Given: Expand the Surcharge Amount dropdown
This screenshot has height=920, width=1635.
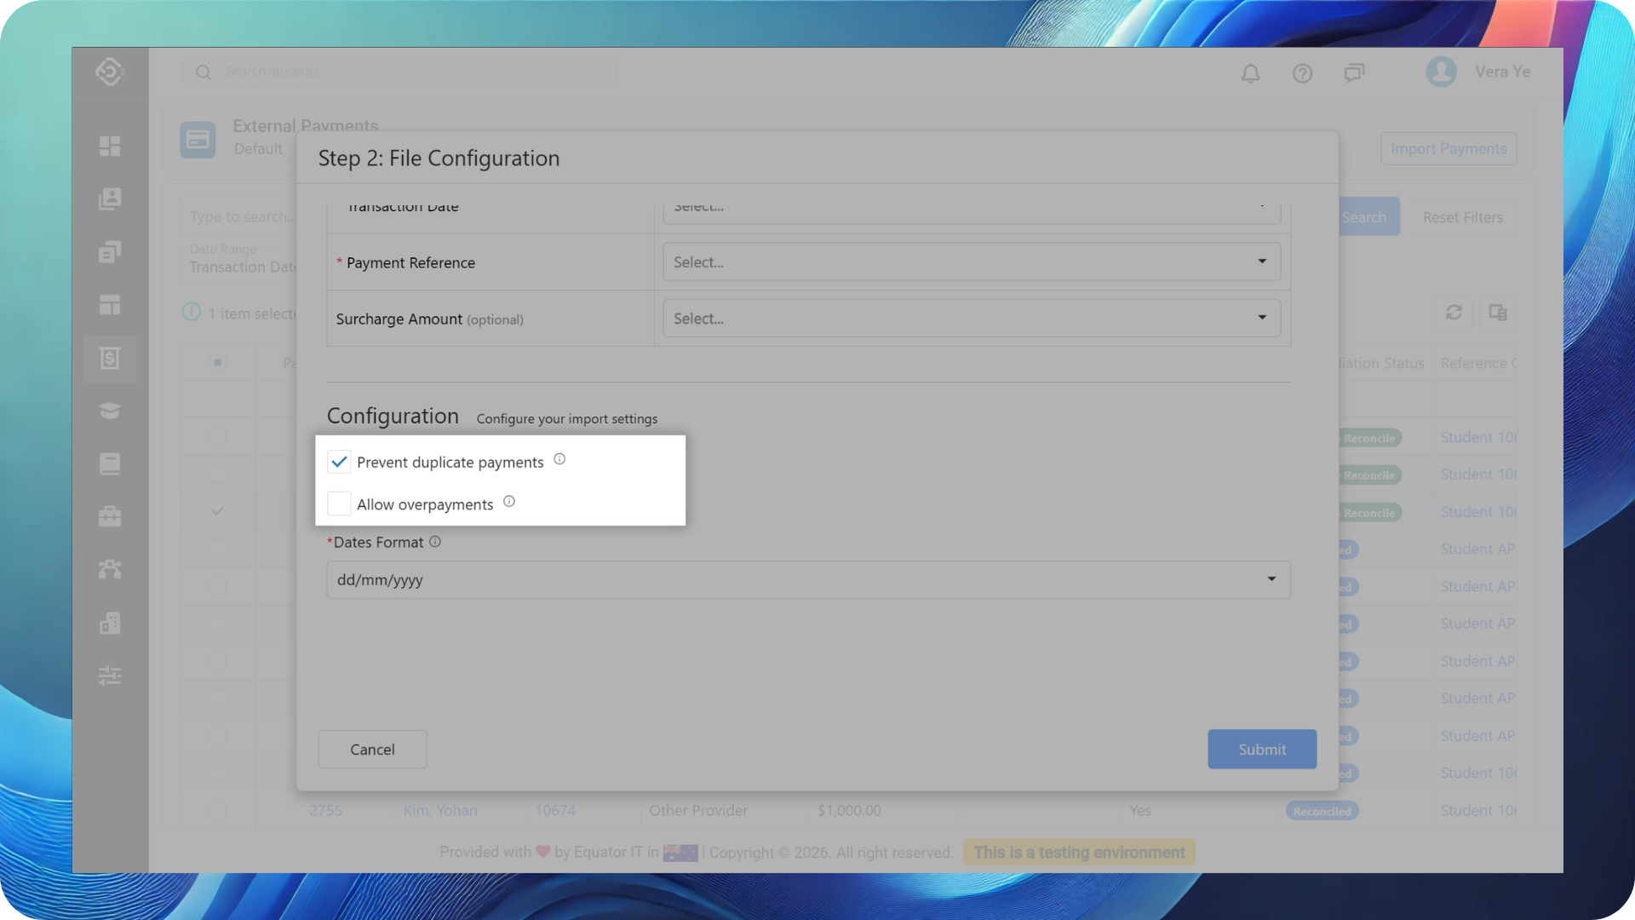Looking at the screenshot, I should pos(971,319).
